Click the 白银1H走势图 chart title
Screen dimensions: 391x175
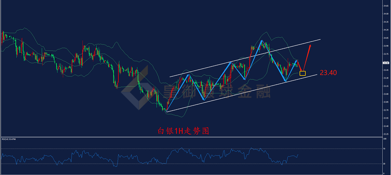click(x=183, y=131)
